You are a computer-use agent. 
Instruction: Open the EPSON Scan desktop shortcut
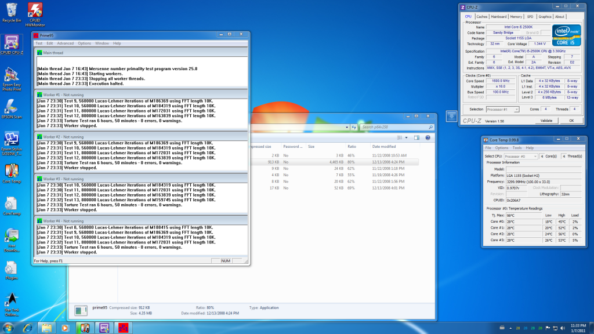tap(12, 109)
